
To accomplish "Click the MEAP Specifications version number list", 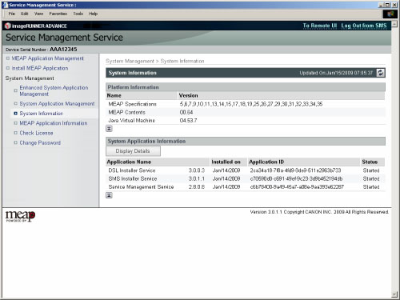I will tap(251, 104).
